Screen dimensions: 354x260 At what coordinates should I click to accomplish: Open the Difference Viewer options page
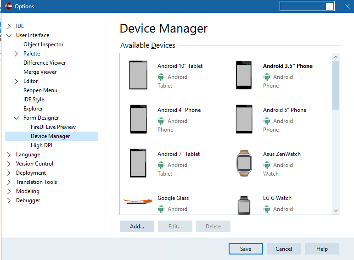[x=45, y=63]
